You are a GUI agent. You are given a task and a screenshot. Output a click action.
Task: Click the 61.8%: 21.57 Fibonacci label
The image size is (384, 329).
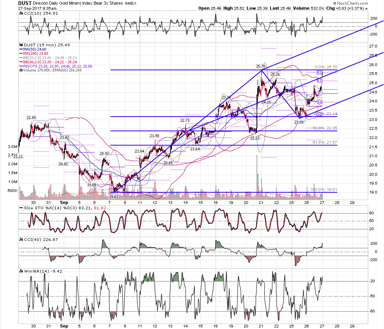point(325,142)
